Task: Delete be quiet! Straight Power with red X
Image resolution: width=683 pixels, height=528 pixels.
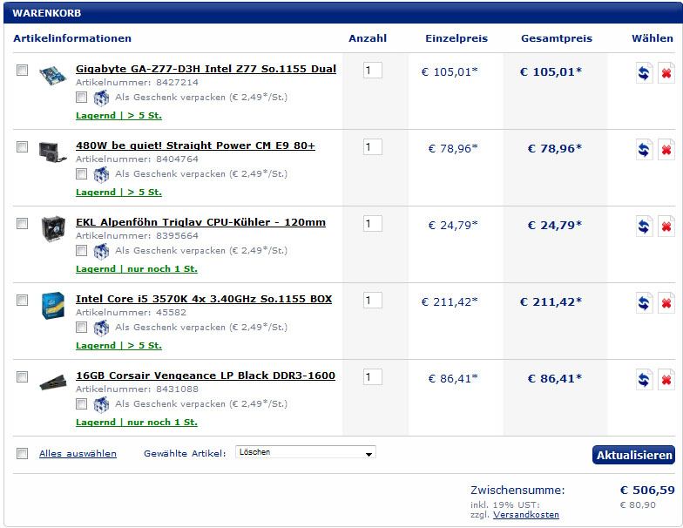Action: click(x=666, y=150)
